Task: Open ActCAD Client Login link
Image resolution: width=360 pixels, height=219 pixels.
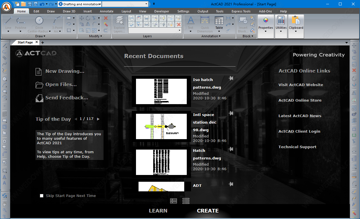Action: tap(299, 131)
